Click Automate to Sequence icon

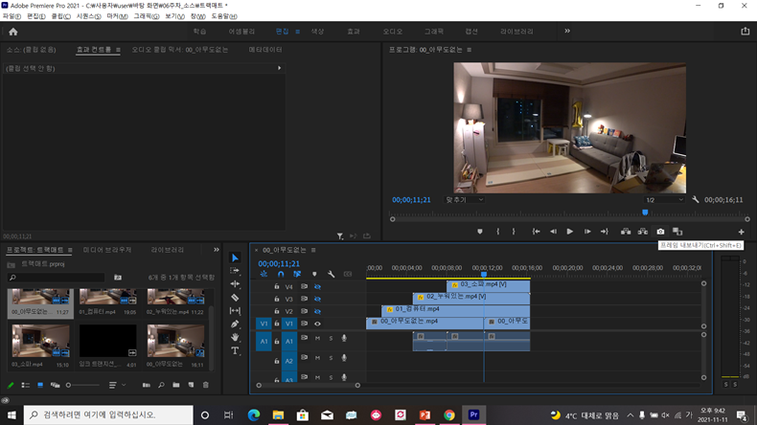coord(147,385)
